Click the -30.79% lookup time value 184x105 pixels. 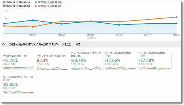coord(78,60)
